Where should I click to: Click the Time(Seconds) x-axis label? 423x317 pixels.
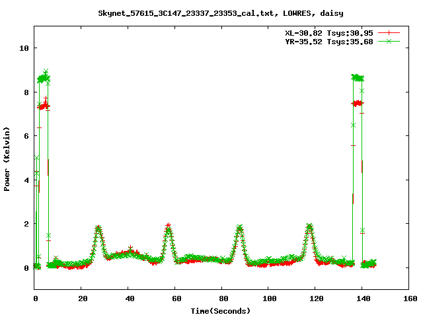pyautogui.click(x=221, y=311)
